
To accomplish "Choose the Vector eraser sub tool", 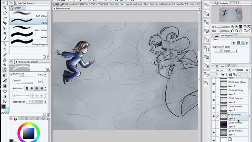I will point(28,35).
